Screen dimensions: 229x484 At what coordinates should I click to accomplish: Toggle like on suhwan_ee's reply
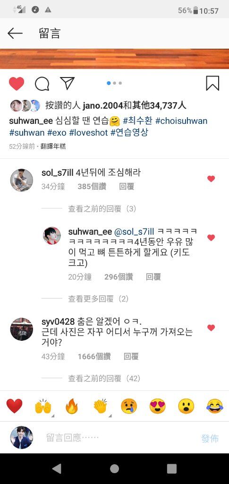point(211,238)
